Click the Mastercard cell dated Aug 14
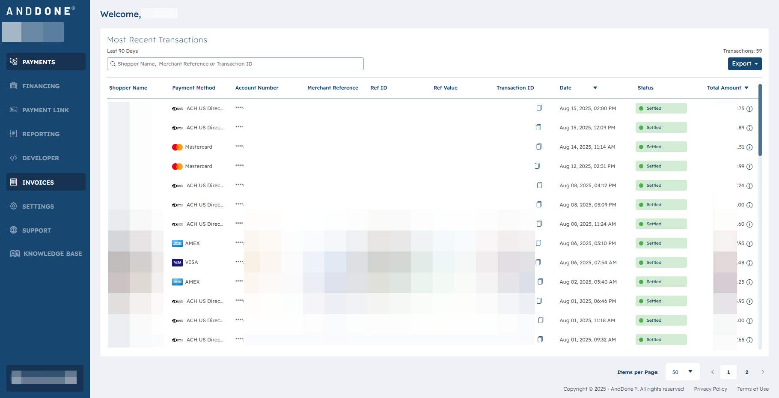Viewport: 779px width, 398px height. [x=192, y=147]
